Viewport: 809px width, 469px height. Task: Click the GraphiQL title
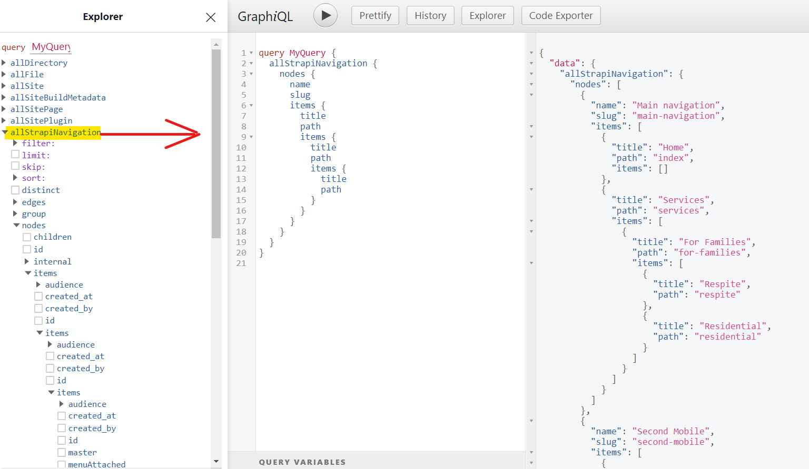point(265,16)
